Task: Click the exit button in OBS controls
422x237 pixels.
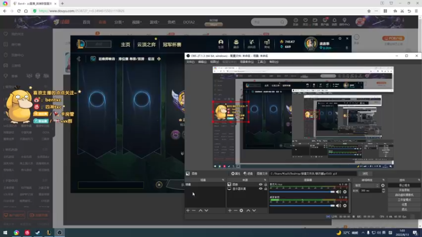Action: click(404, 209)
